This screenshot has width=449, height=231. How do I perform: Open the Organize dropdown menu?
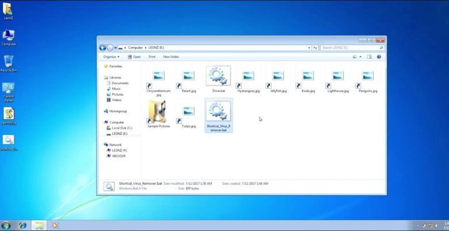(111, 57)
